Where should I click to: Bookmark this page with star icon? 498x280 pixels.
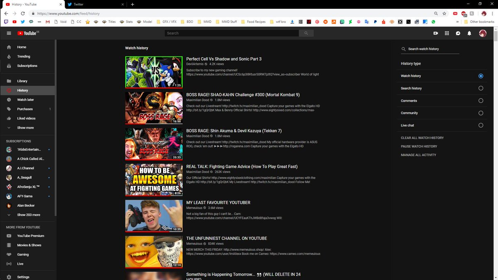444,13
